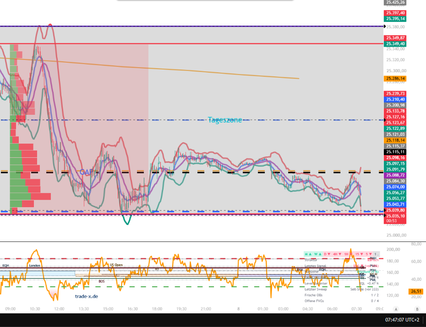The height and width of the screenshot is (327, 426).
Task: Click the 25.133,78 price label
Action: 395,111
